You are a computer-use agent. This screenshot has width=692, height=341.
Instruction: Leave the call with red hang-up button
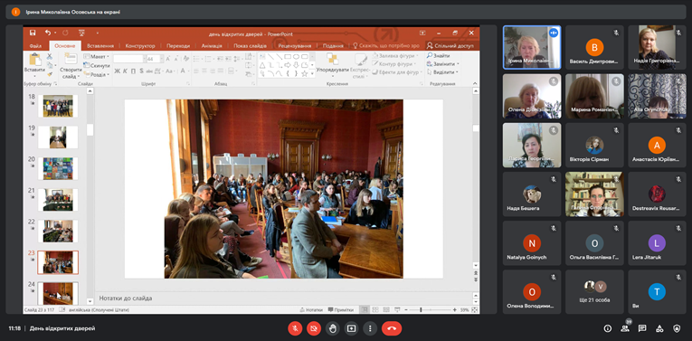pyautogui.click(x=392, y=328)
